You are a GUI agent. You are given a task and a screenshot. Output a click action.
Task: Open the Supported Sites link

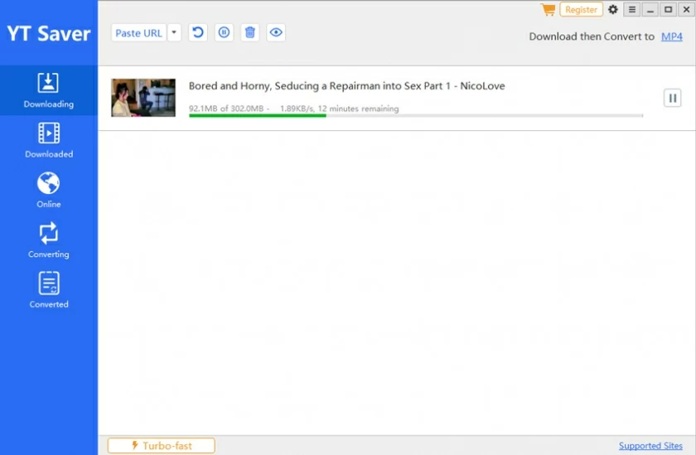click(x=650, y=446)
